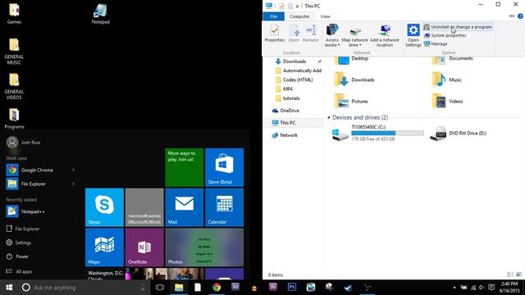Select tutorials folder in sidebar
The height and width of the screenshot is (295, 525).
[288, 98]
